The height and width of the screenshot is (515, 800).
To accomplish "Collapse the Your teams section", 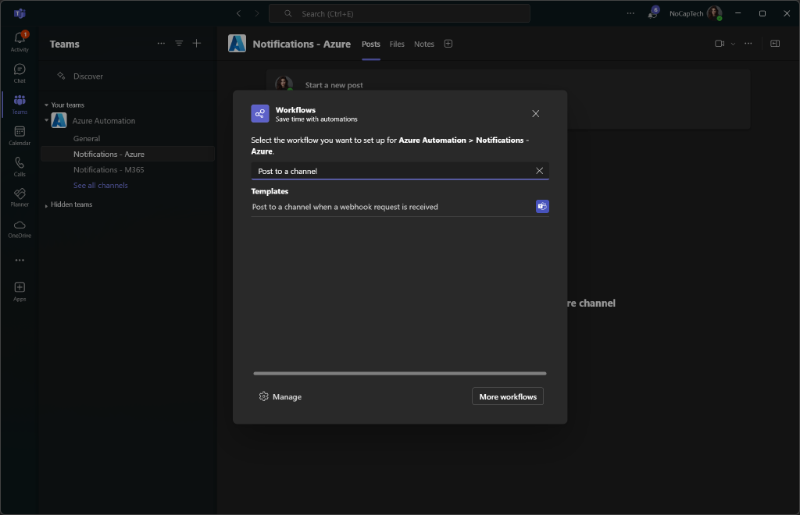I will (45, 104).
